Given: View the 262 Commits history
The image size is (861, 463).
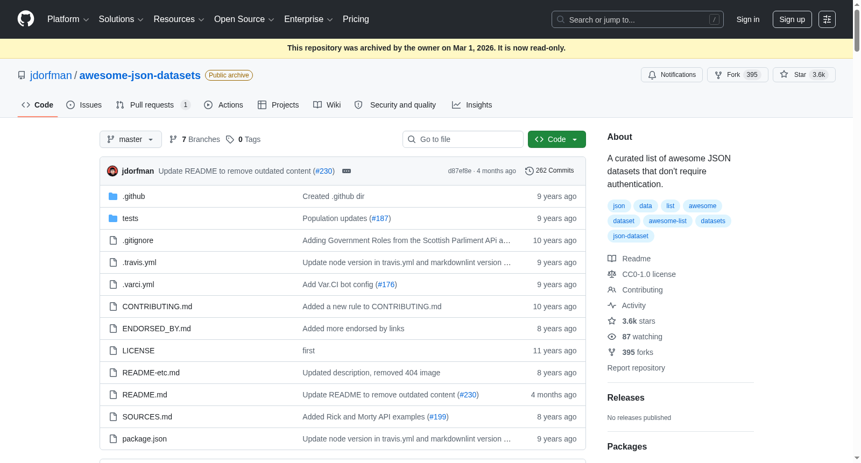Looking at the screenshot, I should (549, 170).
